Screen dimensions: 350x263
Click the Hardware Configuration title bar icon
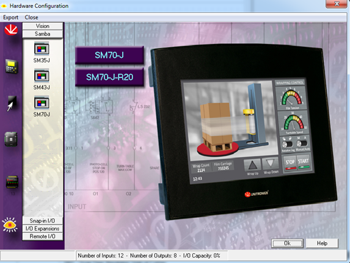click(x=4, y=6)
